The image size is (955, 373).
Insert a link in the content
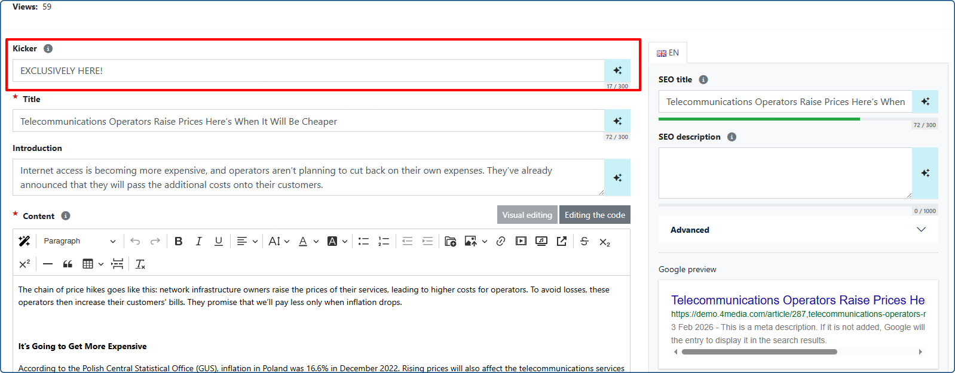click(x=501, y=241)
